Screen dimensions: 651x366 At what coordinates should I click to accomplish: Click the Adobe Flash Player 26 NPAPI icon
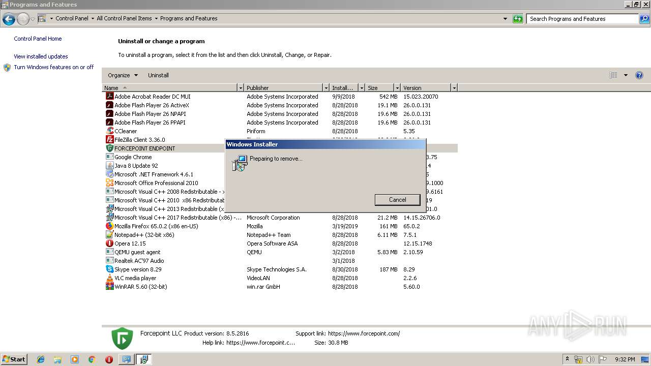pyautogui.click(x=109, y=113)
